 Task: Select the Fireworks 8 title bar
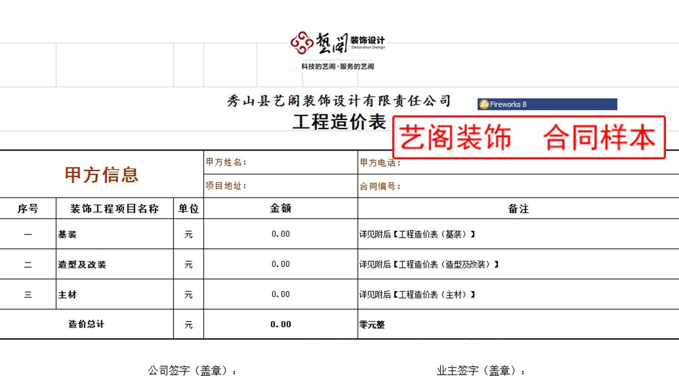[x=547, y=105]
